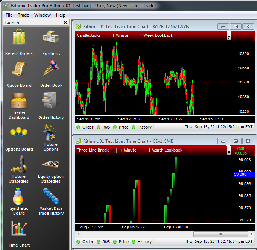The width and height of the screenshot is (257, 250).
Task: Open the Recent Orders shopping bag icon
Action: point(19,37)
